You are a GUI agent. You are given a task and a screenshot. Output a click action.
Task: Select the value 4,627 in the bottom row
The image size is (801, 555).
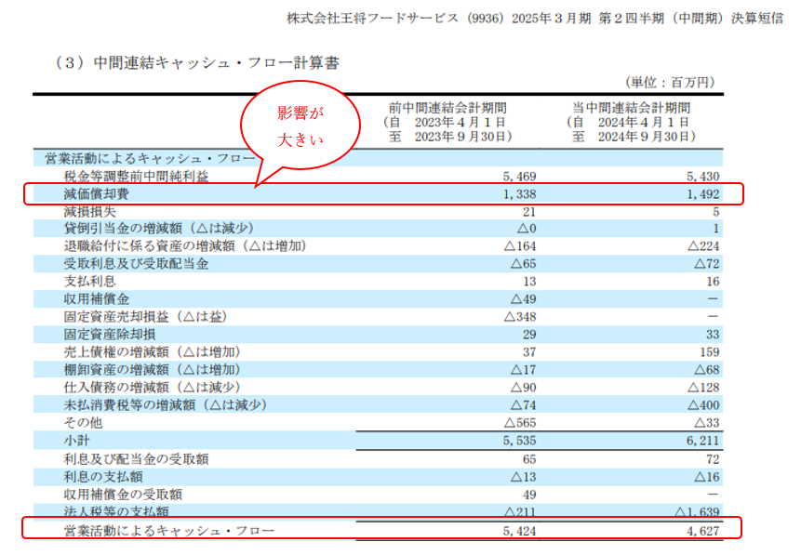point(701,531)
